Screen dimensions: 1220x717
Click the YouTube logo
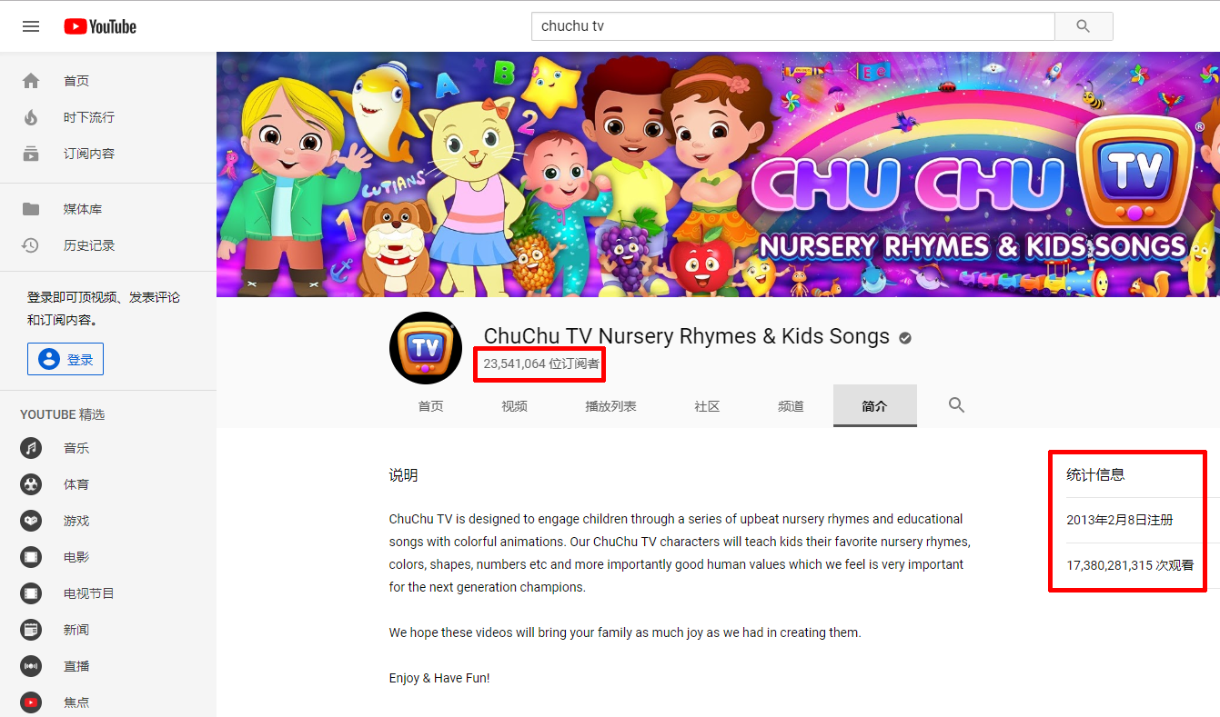click(100, 26)
